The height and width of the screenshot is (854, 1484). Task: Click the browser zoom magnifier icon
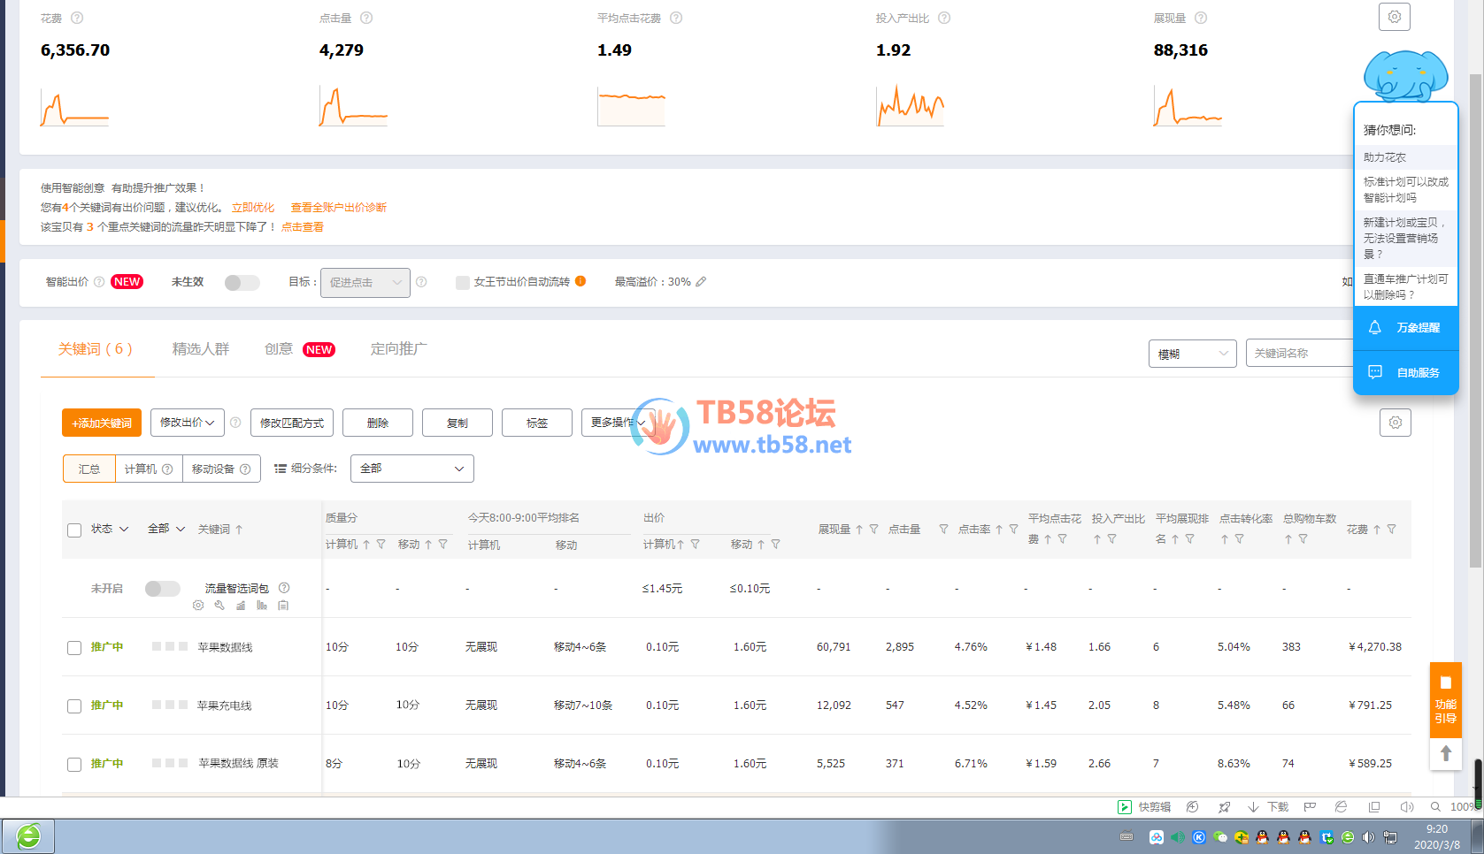coord(1435,807)
